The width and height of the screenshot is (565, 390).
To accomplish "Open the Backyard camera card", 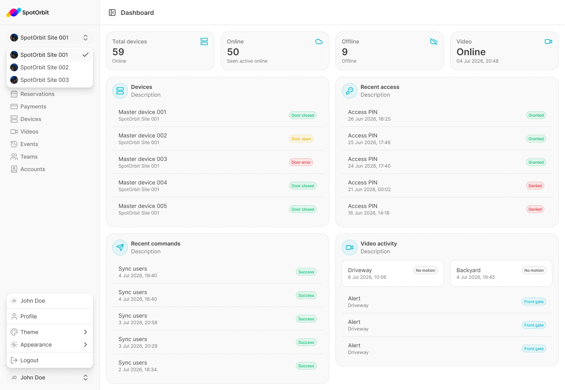I will point(501,273).
